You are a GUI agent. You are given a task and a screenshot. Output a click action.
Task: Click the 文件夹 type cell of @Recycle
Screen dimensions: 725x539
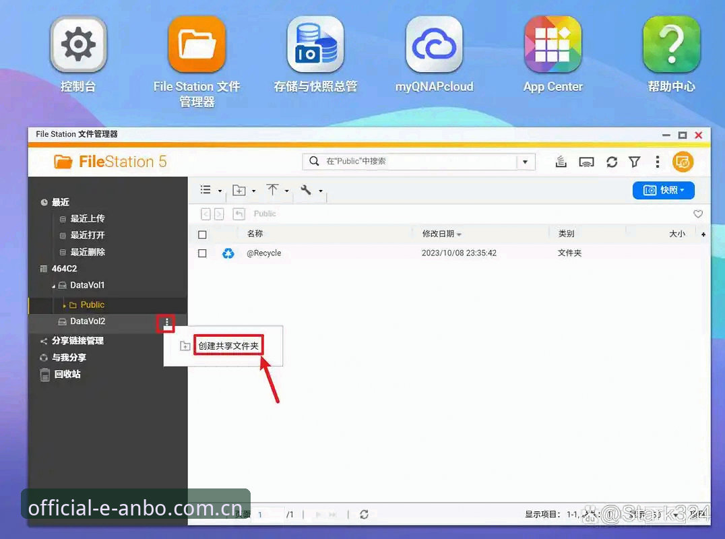coord(569,253)
